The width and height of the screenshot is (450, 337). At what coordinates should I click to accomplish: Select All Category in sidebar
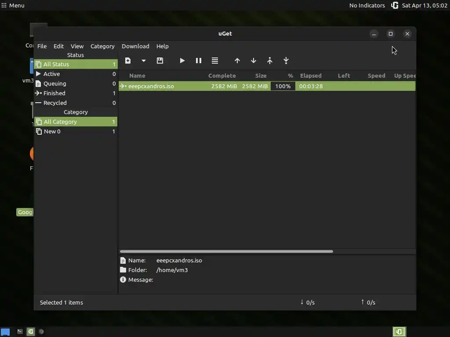click(76, 122)
